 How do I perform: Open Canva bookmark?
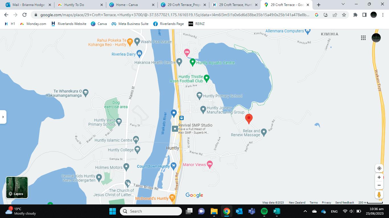coord(99,24)
